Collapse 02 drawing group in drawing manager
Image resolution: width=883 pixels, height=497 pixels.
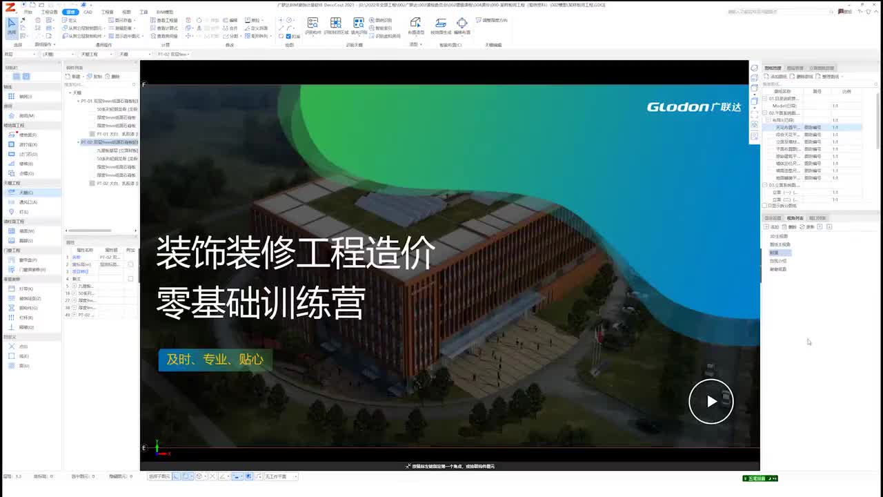click(765, 113)
